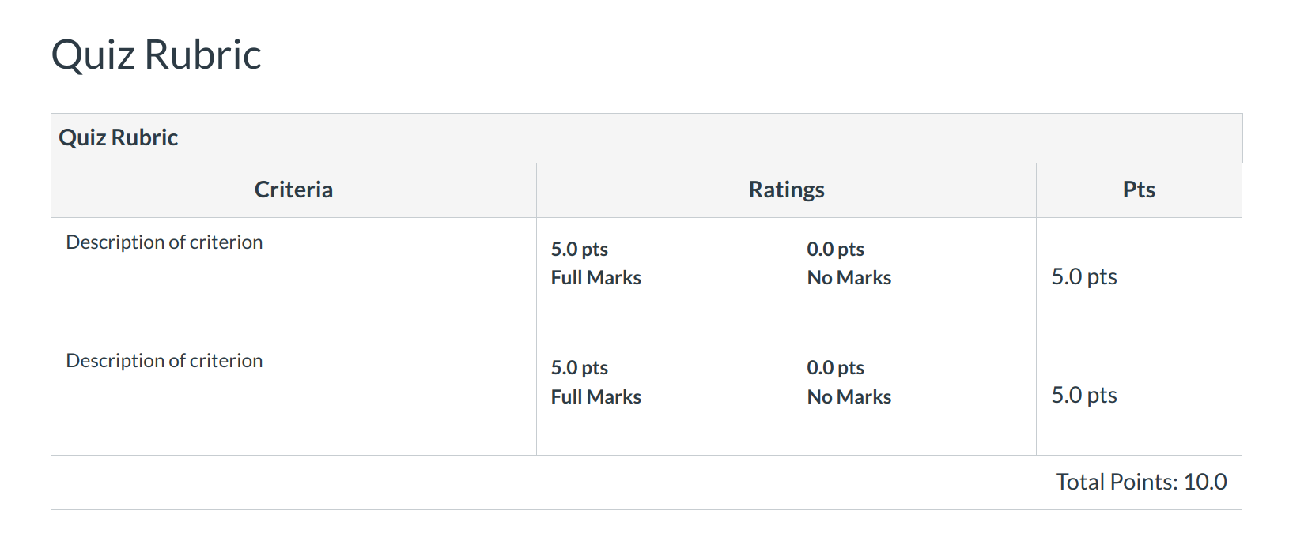
Task: Choose No Marks for the second criterion
Action: point(849,397)
